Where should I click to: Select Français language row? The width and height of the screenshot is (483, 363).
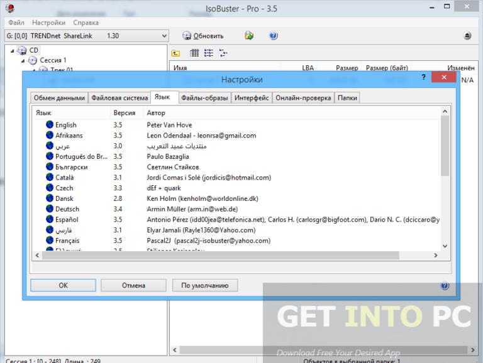237,241
